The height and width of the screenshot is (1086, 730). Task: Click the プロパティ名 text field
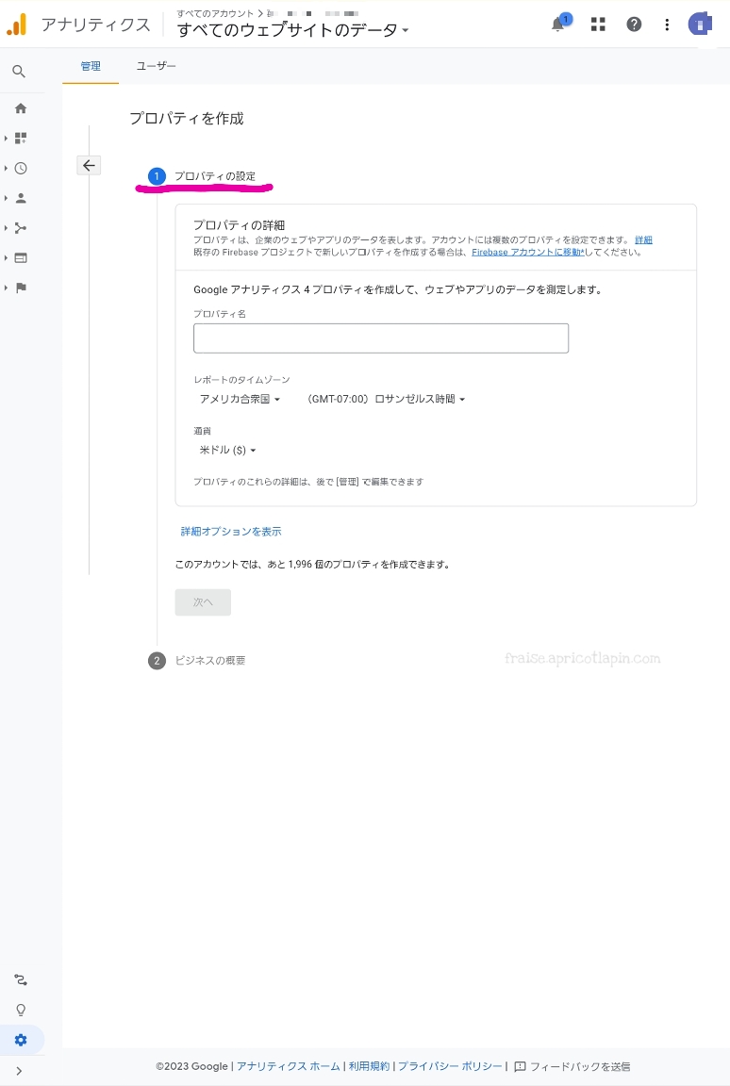click(381, 338)
